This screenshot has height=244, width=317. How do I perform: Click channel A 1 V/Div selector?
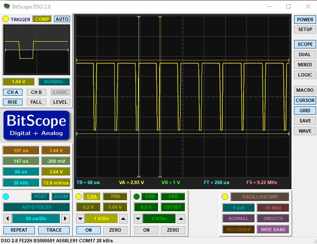point(102,219)
